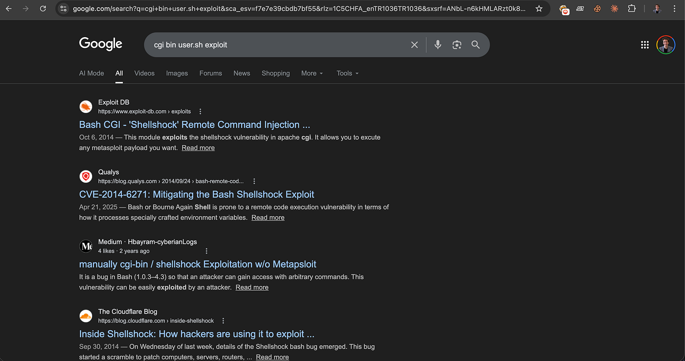The image size is (685, 361).
Task: Open the blocked-sign extension icon
Action: [x=565, y=9]
